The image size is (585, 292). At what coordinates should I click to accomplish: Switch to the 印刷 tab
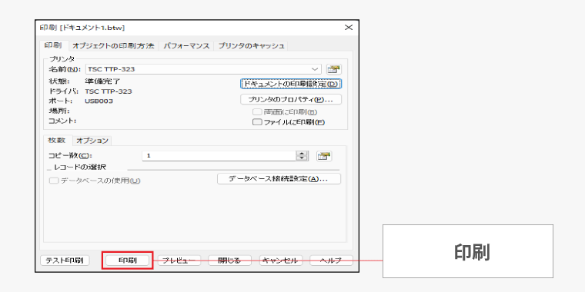click(53, 45)
